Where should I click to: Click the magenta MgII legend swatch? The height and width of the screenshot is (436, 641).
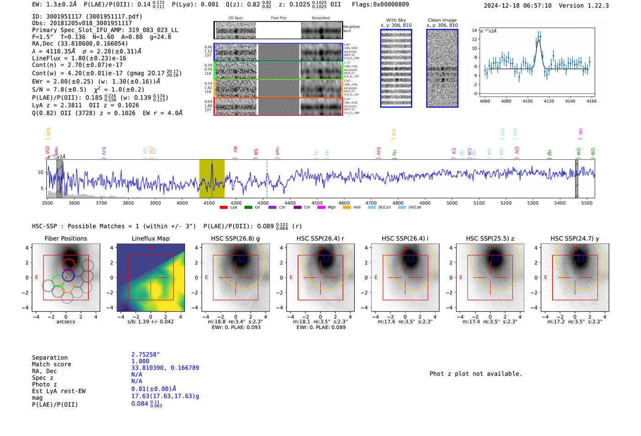(321, 207)
